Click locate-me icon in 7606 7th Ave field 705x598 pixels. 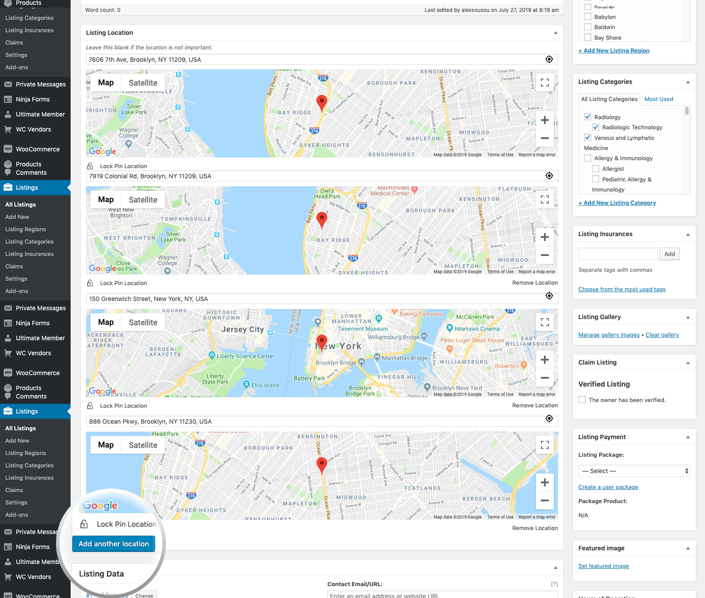point(549,60)
